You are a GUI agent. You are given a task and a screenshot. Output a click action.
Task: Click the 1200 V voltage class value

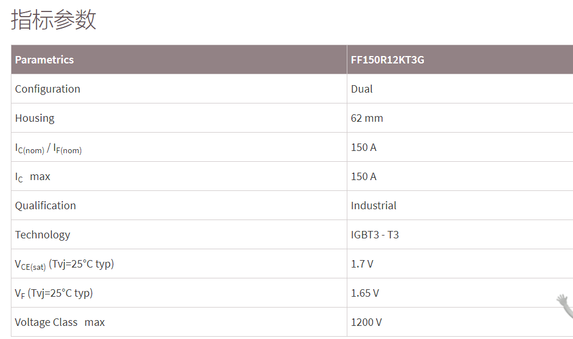[x=366, y=322]
